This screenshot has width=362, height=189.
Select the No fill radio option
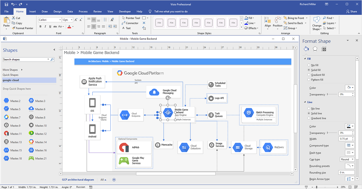pos(309,65)
